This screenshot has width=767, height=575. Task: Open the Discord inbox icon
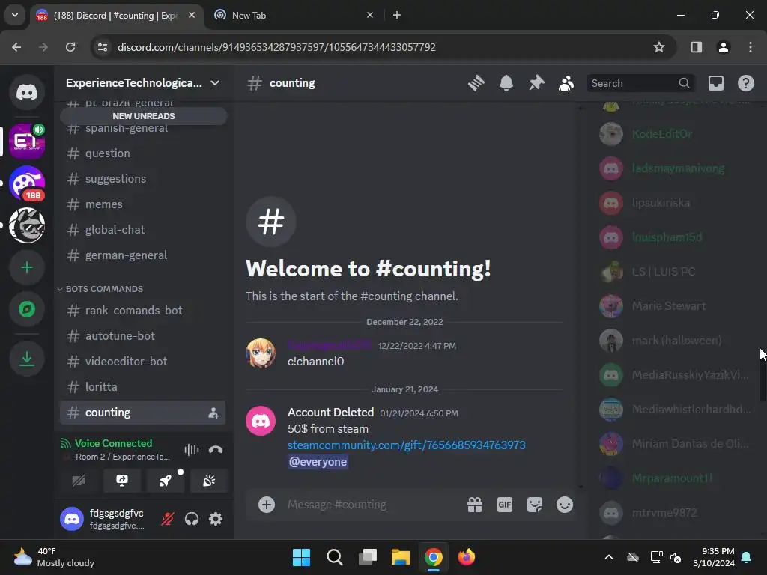715,83
